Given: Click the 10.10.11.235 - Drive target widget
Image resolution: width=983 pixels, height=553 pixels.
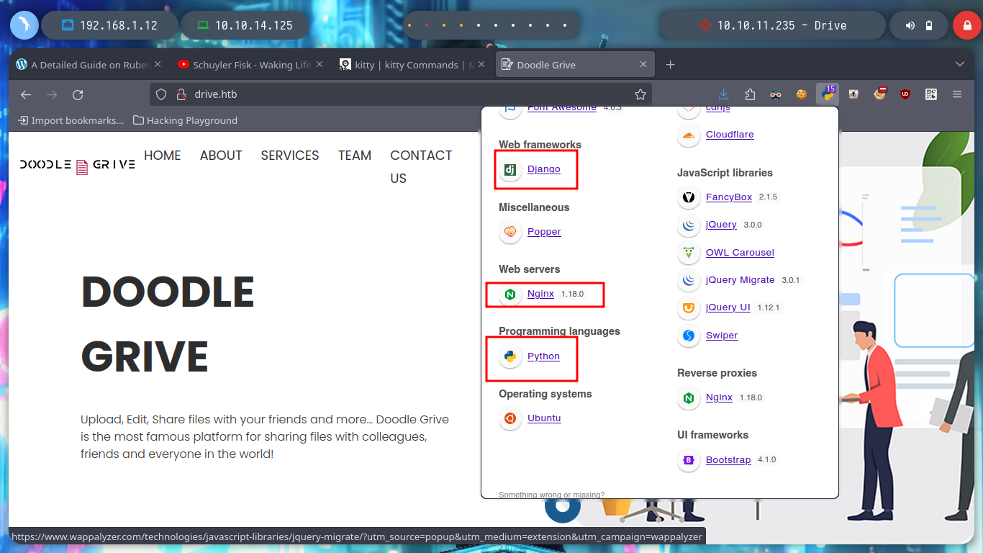Looking at the screenshot, I should coord(773,25).
